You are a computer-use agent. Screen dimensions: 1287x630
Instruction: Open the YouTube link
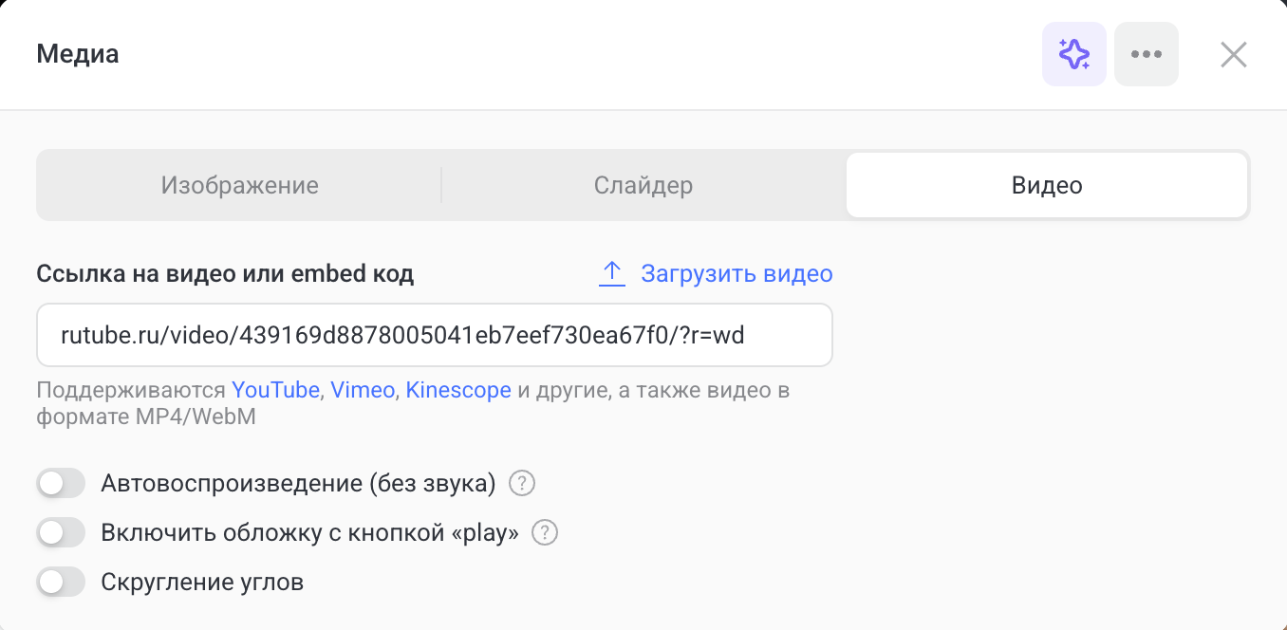[x=275, y=390]
